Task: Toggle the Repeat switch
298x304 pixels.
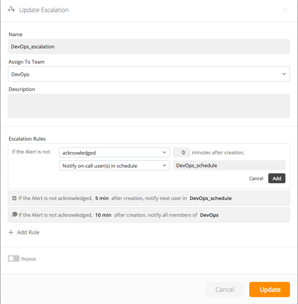Action: coord(14,259)
